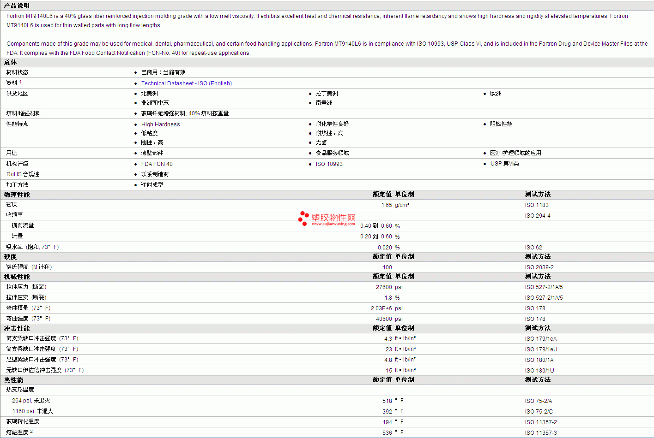The height and width of the screenshot is (438, 654).
Task: Click the 玻璃纤维增强材料, 40% 填料按重量 value
Action: pos(185,113)
